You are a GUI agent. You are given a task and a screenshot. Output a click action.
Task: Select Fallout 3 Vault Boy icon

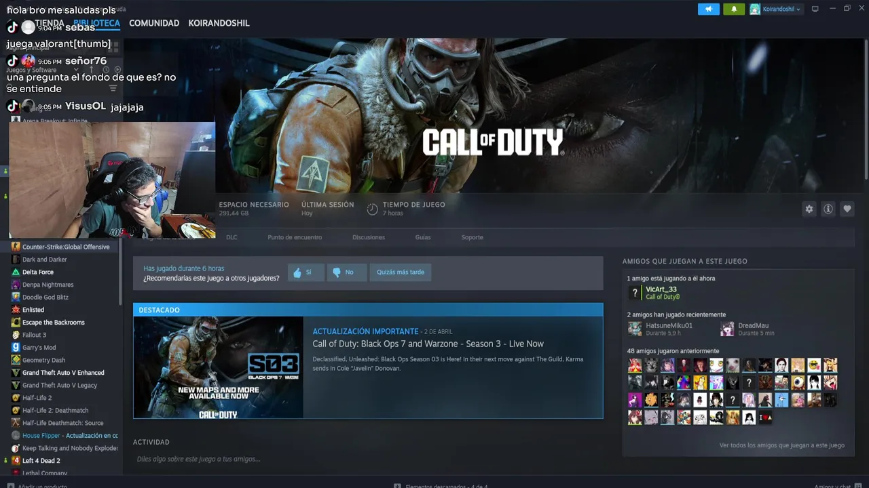tap(16, 335)
